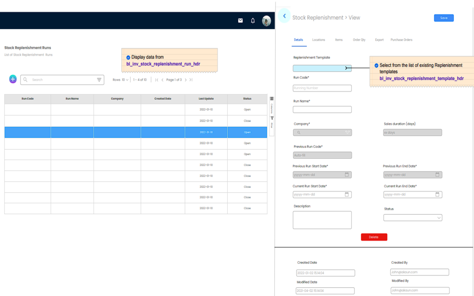Open Current Run End Date calendar

click(x=437, y=194)
